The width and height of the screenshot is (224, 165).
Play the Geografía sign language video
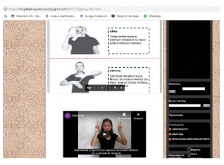105,134
